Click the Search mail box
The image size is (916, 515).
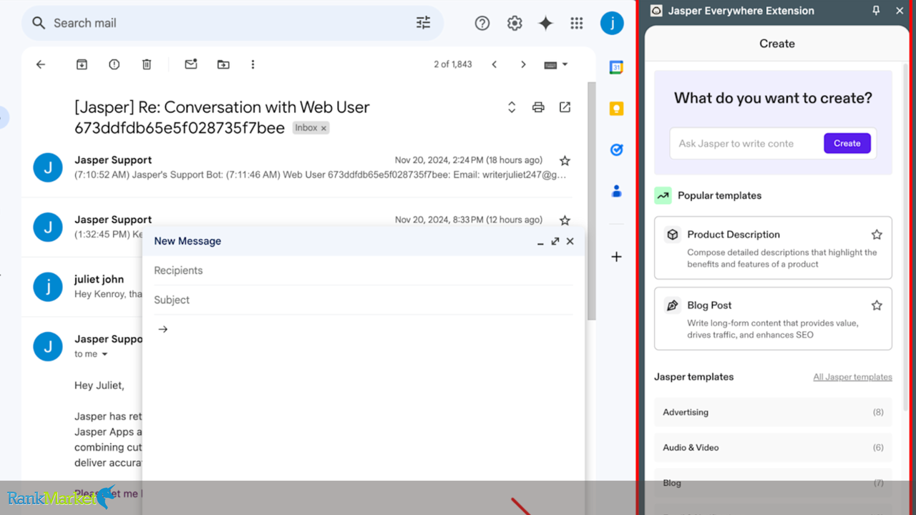click(x=233, y=23)
